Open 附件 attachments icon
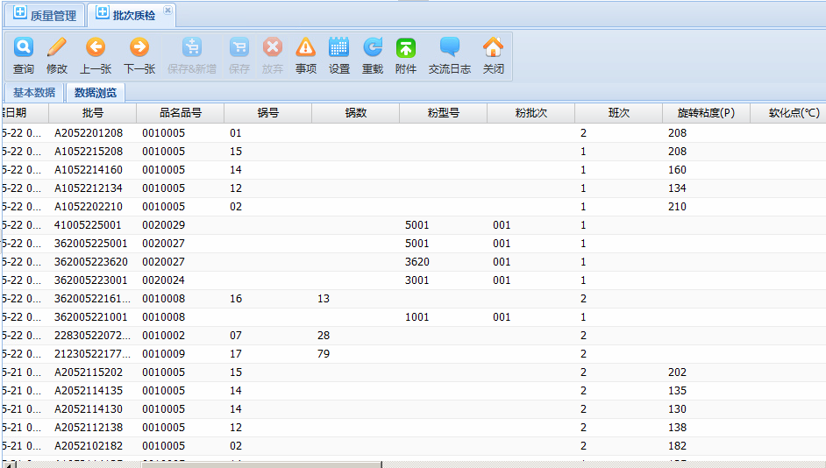The height and width of the screenshot is (468, 826). 406,48
